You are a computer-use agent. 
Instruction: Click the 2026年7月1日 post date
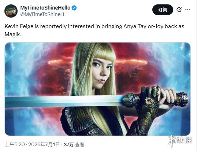point(44,145)
